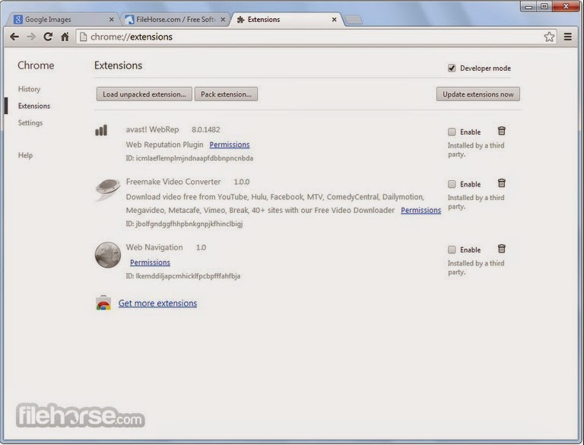The height and width of the screenshot is (445, 584).
Task: Click the Freemake Video Converter name
Action: click(x=173, y=182)
